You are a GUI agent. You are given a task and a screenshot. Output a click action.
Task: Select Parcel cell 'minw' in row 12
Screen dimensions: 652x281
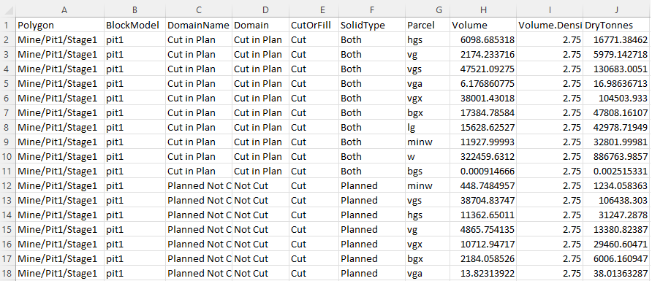[x=428, y=185]
